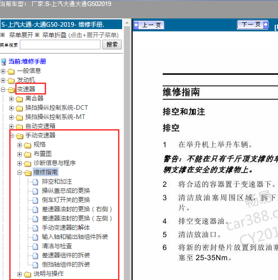Click the folder icon beside 换挡操纵控制系统-DCT
Screen dimensions: 278x280
(19, 108)
